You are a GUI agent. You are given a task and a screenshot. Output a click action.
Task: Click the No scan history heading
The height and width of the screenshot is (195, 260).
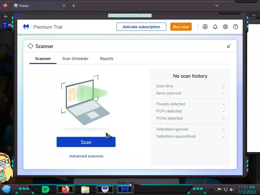(x=190, y=76)
